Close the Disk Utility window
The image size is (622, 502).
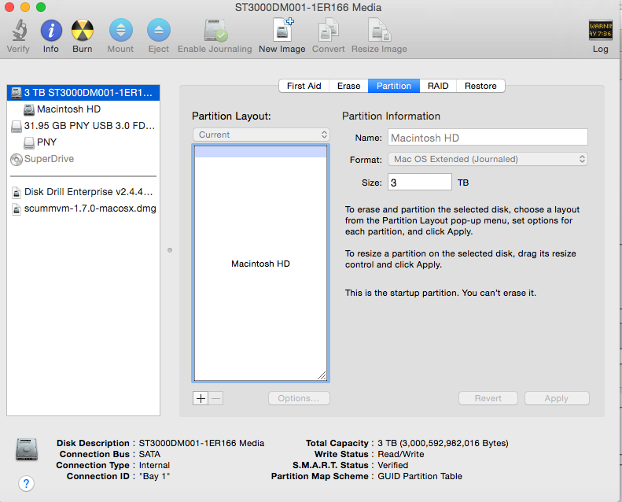click(9, 7)
